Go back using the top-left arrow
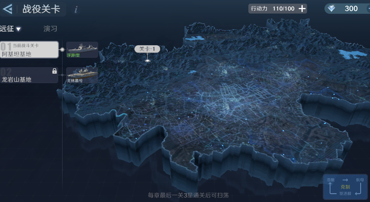The width and height of the screenshot is (370, 202). (x=7, y=9)
